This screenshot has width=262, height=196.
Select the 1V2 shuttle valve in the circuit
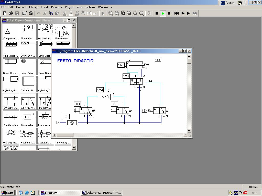(x=106, y=97)
